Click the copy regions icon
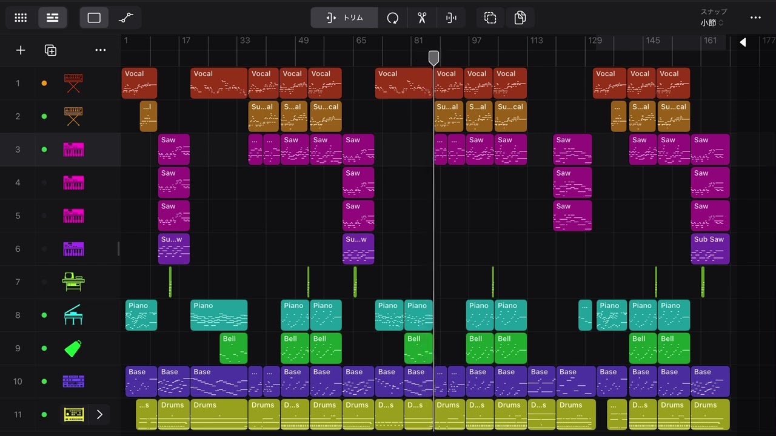This screenshot has width=776, height=436. [520, 18]
